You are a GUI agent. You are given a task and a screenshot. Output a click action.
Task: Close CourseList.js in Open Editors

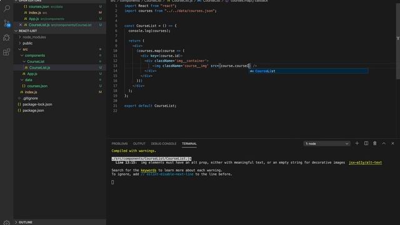point(21,25)
